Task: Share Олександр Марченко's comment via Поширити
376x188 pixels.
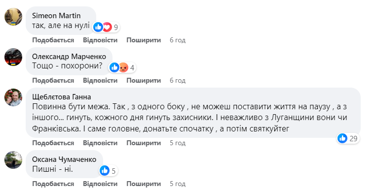Action: [144, 80]
